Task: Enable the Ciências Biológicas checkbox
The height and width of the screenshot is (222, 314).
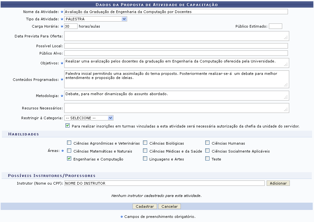Action: pyautogui.click(x=145, y=143)
